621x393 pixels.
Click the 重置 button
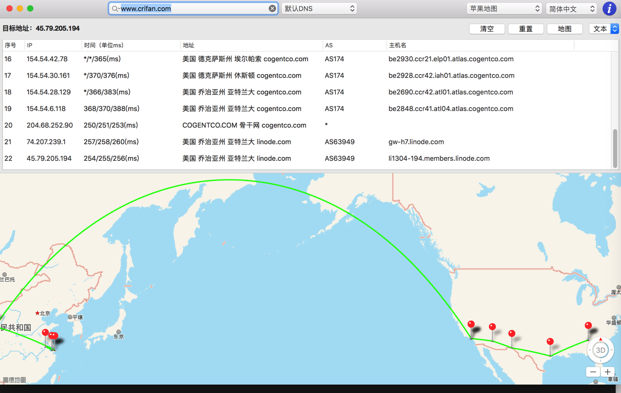pyautogui.click(x=526, y=29)
